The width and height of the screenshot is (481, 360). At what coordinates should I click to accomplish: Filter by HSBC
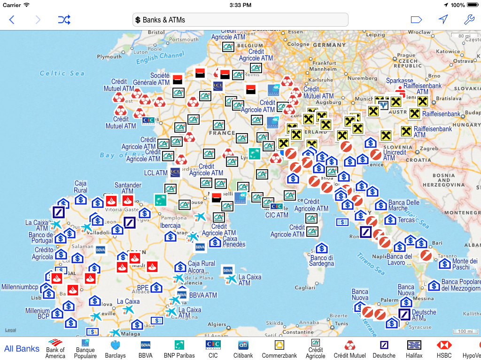point(444,349)
